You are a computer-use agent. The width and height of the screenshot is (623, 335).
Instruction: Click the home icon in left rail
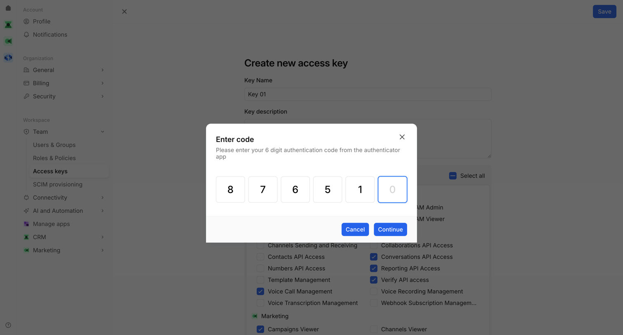click(8, 8)
